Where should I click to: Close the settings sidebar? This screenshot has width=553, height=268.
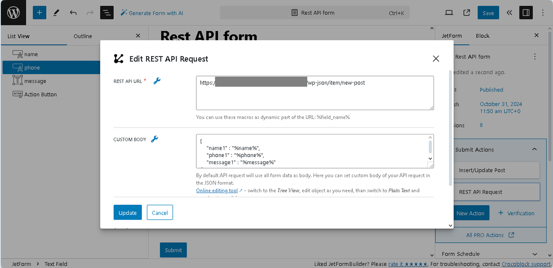click(x=536, y=35)
